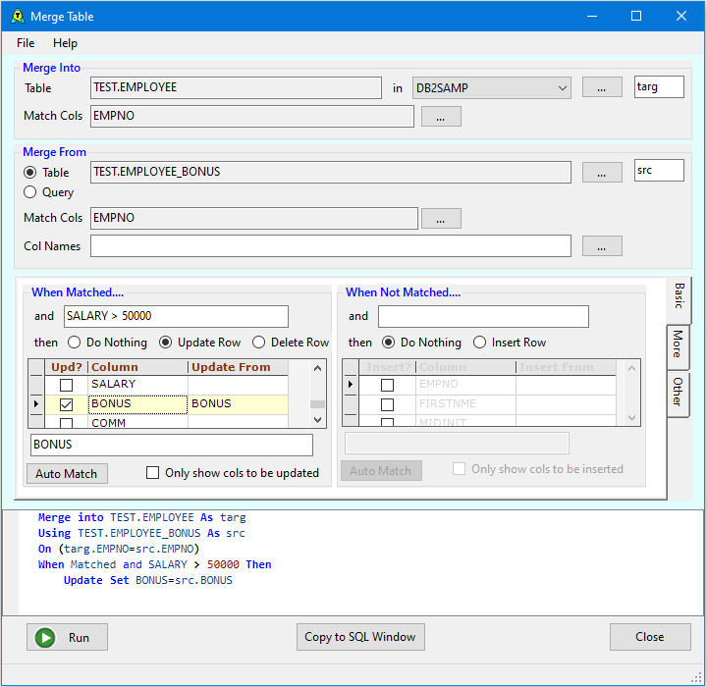Click the Merge Table app icon in title bar
This screenshot has width=707, height=687.
point(17,17)
